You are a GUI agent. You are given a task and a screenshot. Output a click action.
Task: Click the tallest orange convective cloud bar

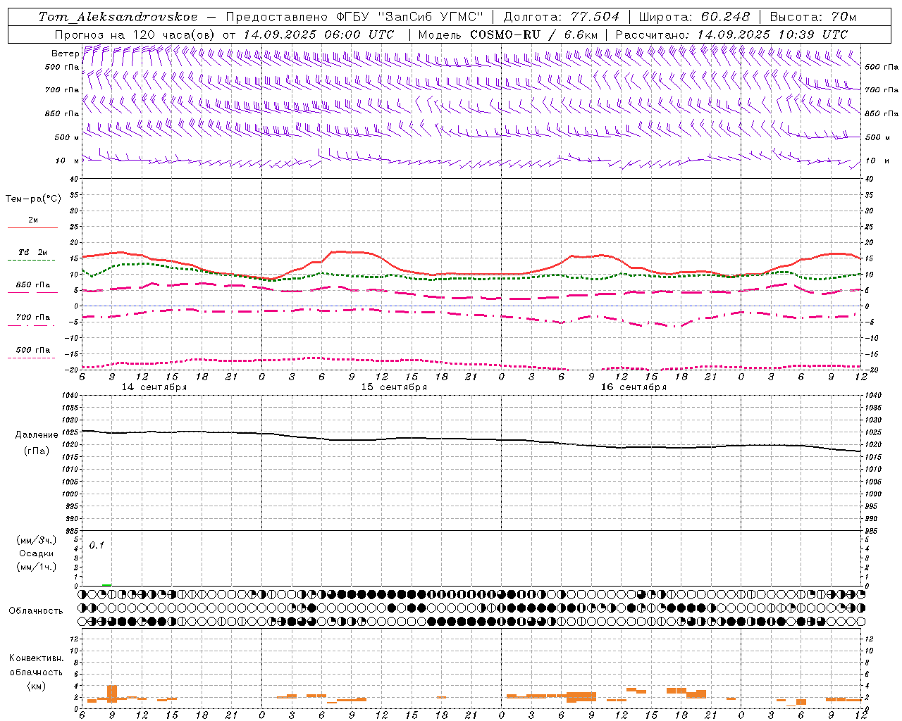(111, 694)
